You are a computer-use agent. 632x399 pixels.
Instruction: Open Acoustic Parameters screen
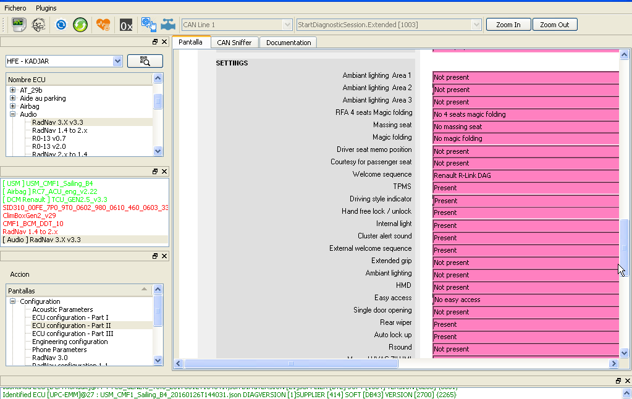(62, 309)
